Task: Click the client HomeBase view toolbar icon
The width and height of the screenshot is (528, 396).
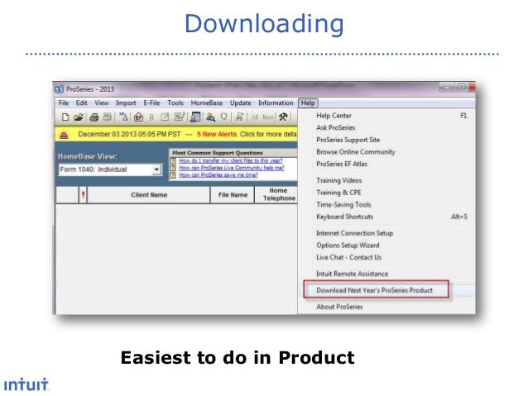Action: (195, 117)
